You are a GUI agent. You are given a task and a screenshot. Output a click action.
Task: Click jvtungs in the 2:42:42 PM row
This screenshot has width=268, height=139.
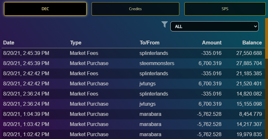(x=147, y=83)
